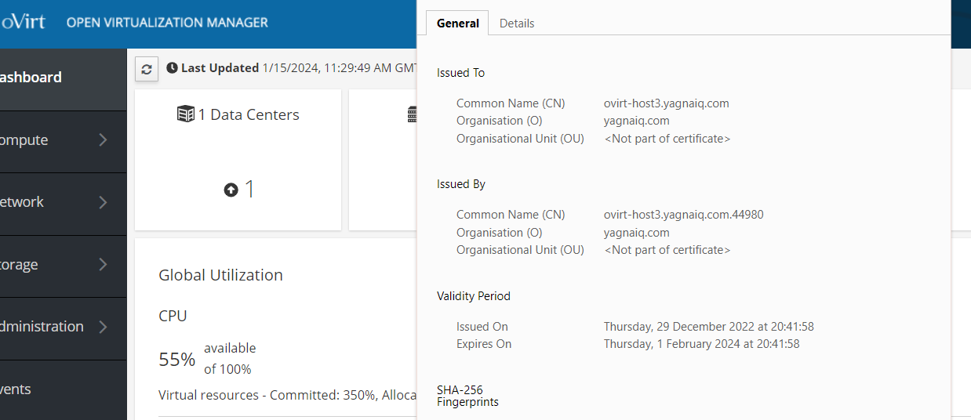Click the blue Data Centers up count "1"
The height and width of the screenshot is (420, 971).
[249, 189]
